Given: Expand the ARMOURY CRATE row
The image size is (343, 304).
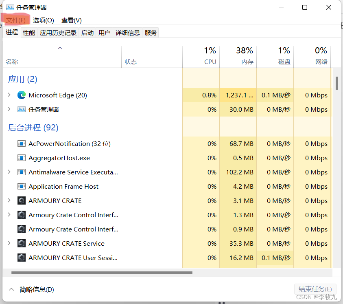Looking at the screenshot, I should [9, 200].
